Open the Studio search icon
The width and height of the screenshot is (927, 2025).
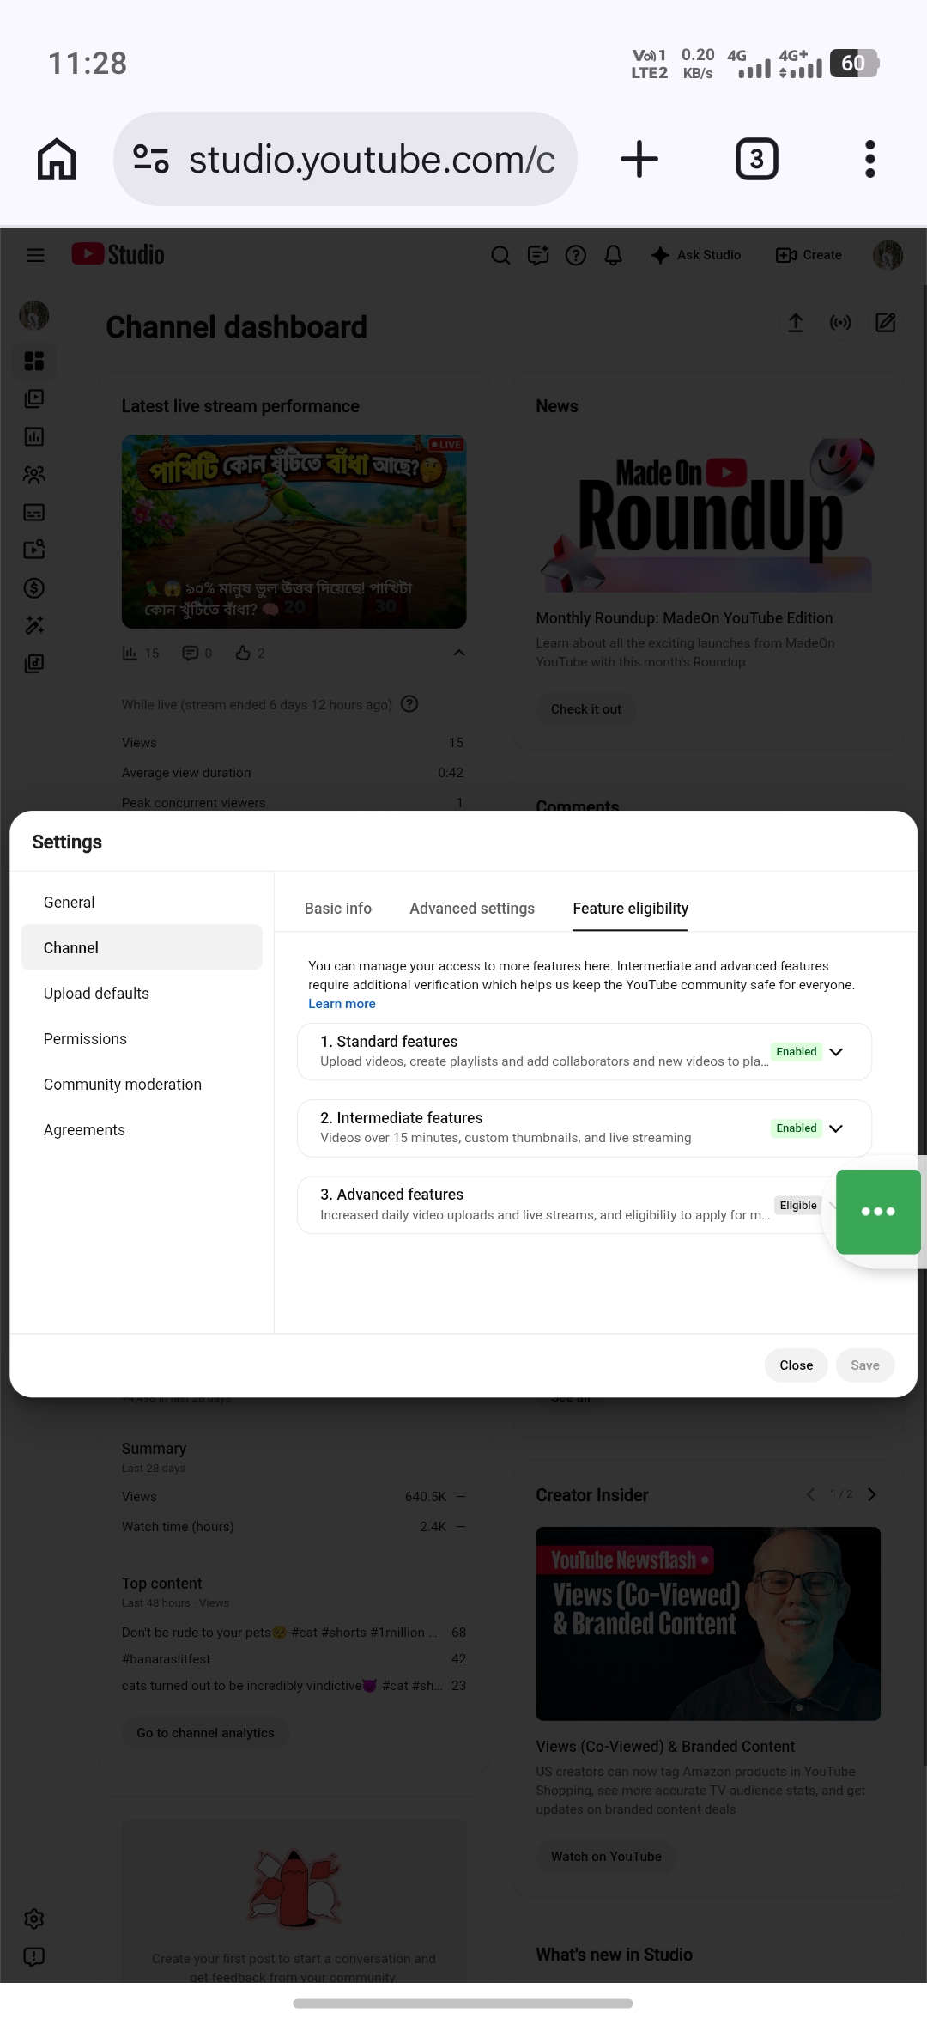[x=500, y=255]
